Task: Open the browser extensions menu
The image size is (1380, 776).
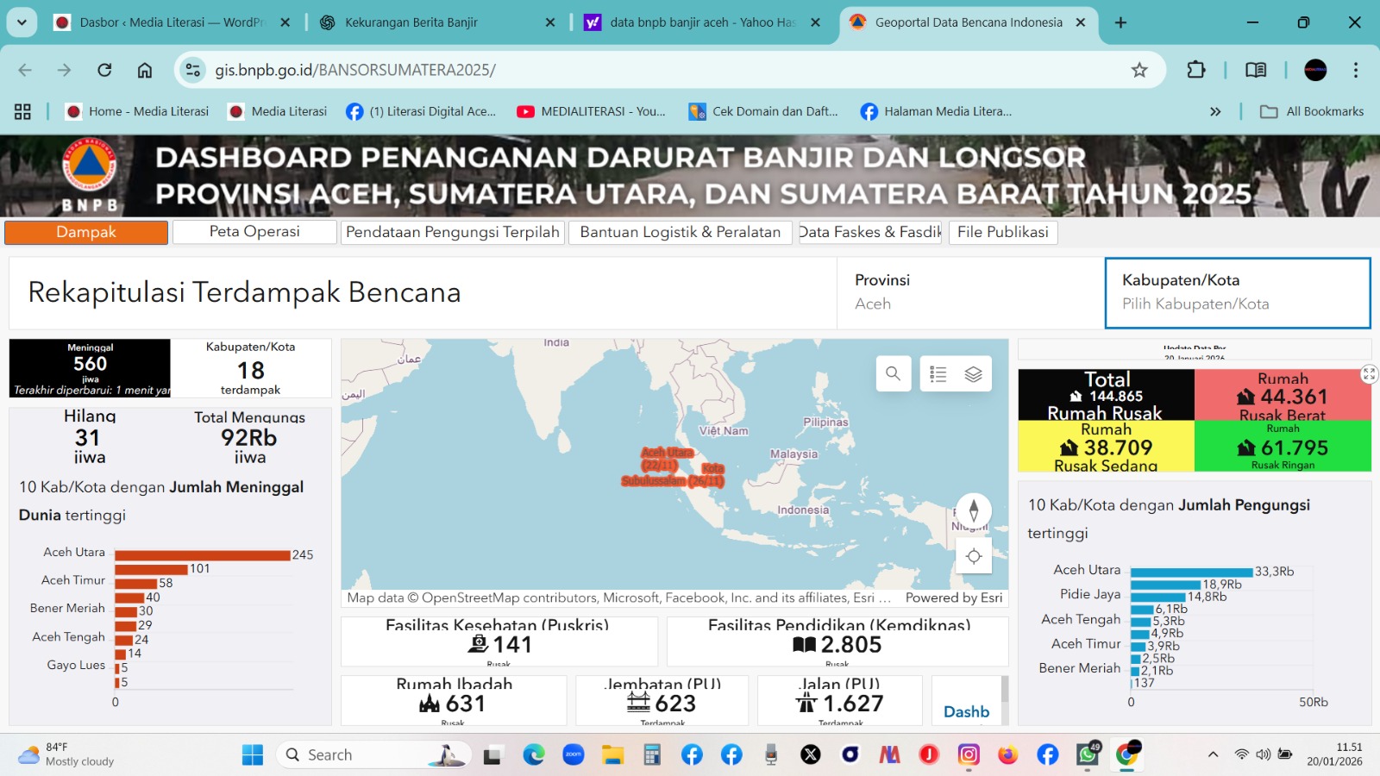Action: 1195,70
